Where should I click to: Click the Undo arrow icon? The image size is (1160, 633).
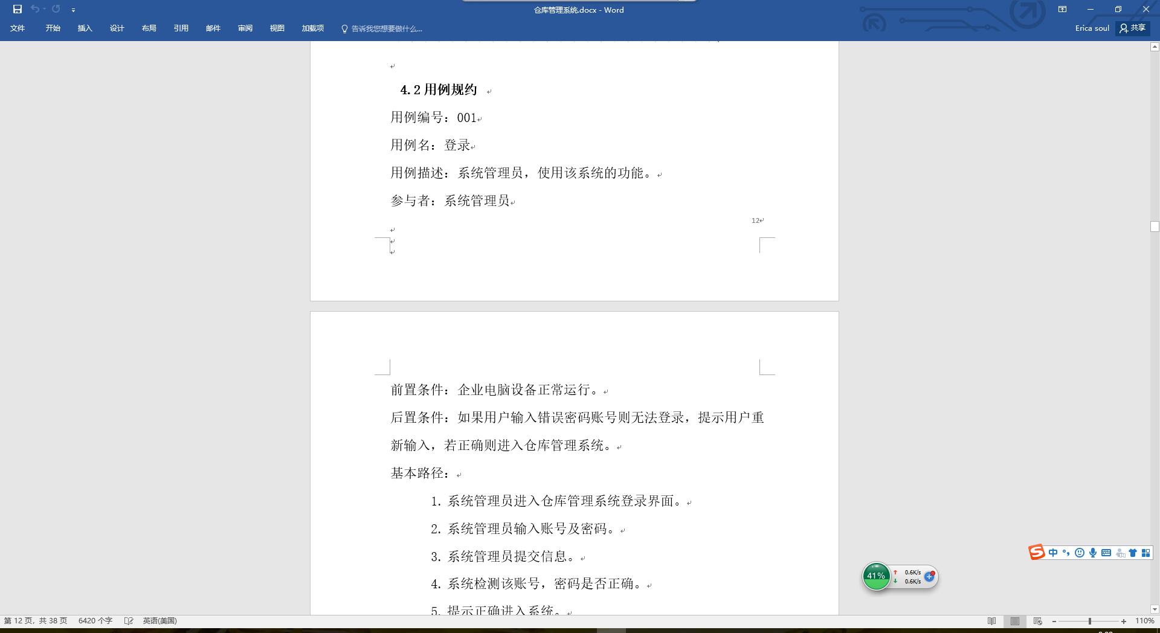34,9
